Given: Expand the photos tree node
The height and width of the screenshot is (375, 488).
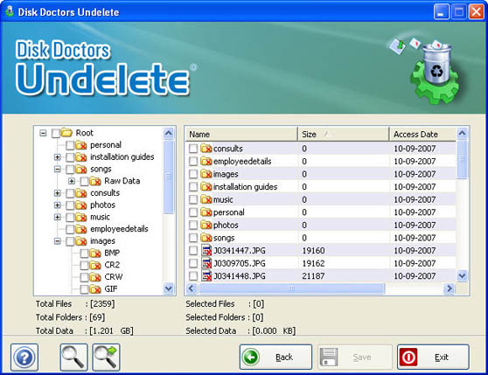Looking at the screenshot, I should pyautogui.click(x=57, y=205).
